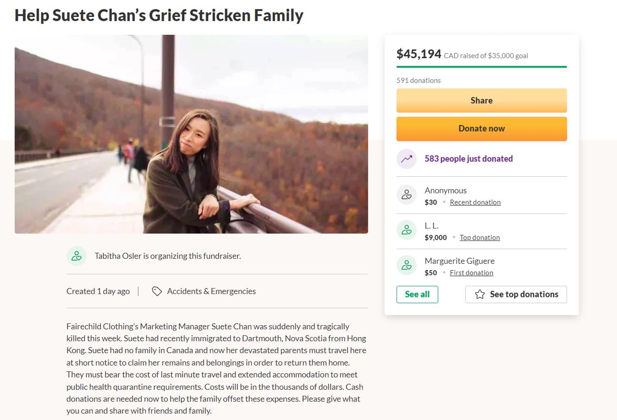This screenshot has height=420, width=617.
Task: Open the Top donation link
Action: (479, 238)
